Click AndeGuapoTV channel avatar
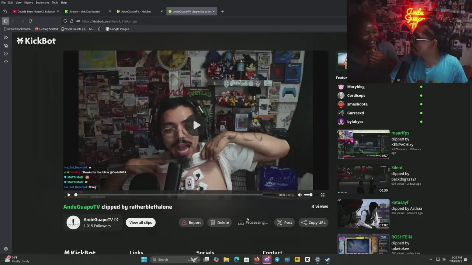This screenshot has height=265, width=472. point(73,222)
